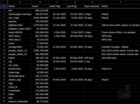Select last flag '18 Jun 2025'

tap(75, 80)
